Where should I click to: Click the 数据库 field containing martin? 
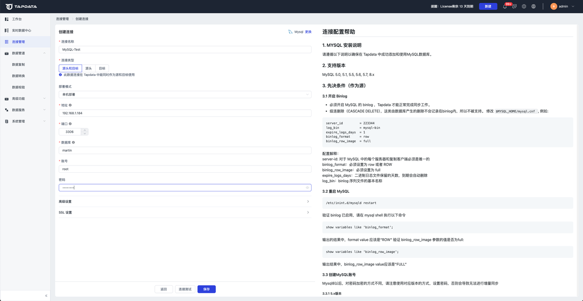coord(185,150)
